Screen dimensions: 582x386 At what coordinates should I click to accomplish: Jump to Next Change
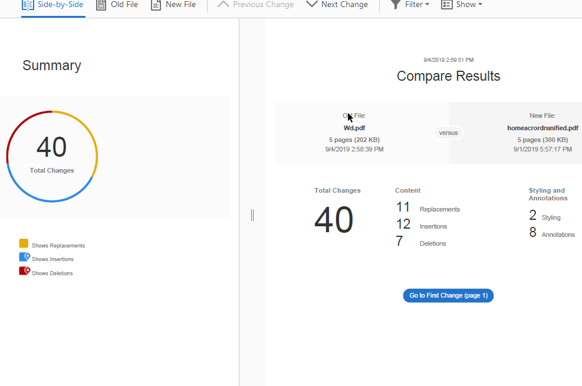[x=337, y=5]
